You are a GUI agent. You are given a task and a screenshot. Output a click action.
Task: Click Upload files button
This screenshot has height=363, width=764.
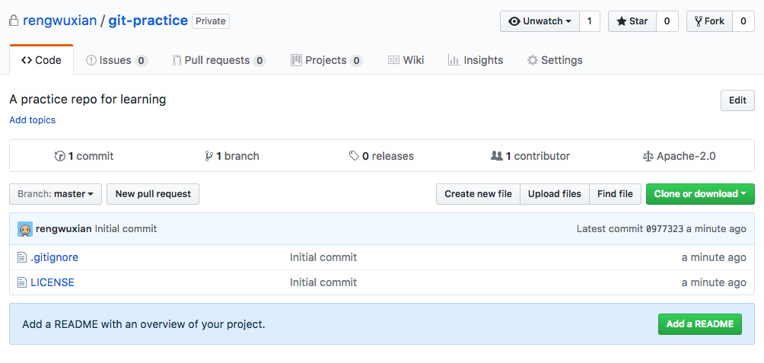555,194
